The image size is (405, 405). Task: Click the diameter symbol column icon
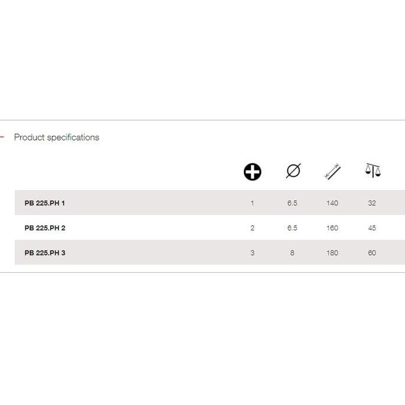[x=293, y=171]
